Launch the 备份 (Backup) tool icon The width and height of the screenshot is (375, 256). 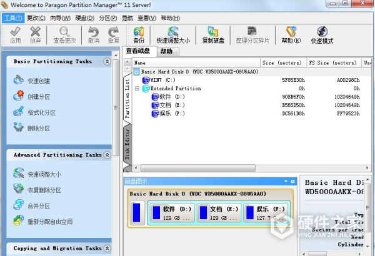point(139,35)
